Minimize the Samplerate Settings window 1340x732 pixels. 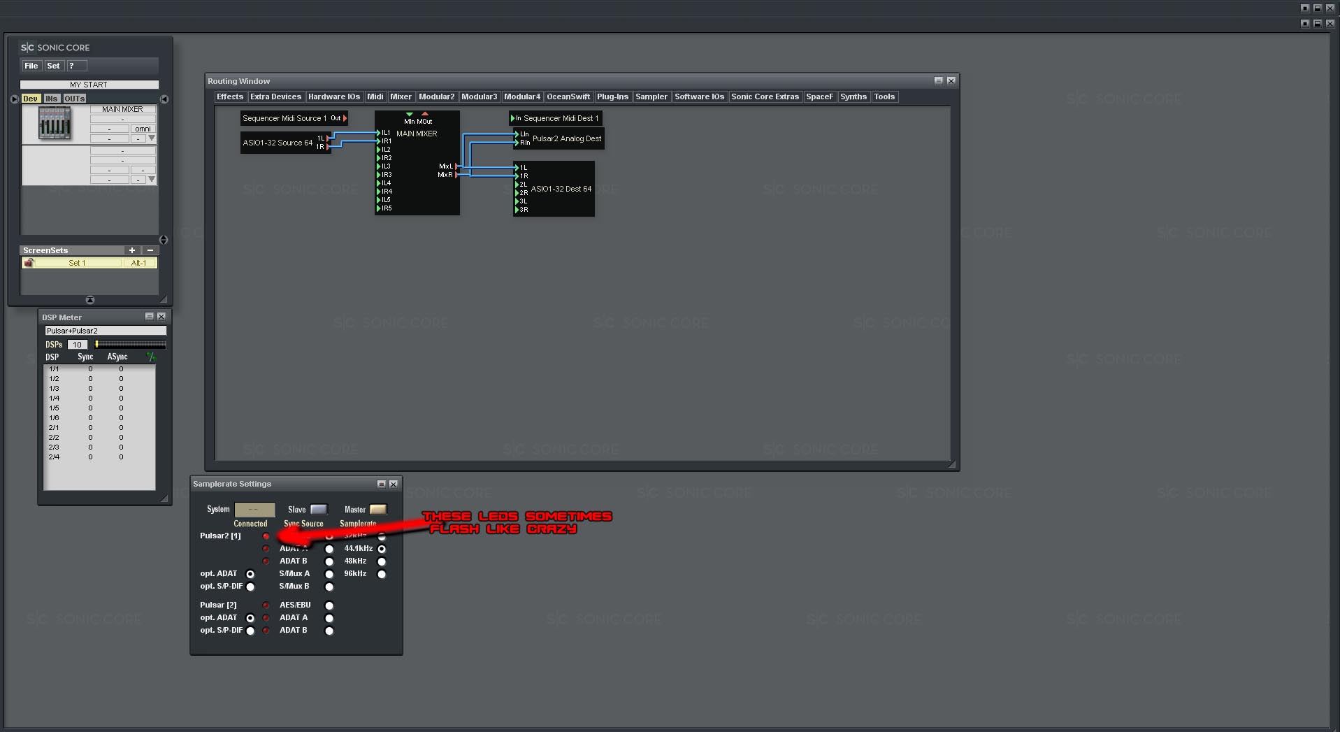click(381, 484)
